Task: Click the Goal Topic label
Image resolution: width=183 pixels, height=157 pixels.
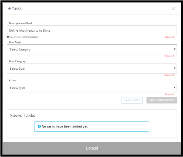Action: 15,42
